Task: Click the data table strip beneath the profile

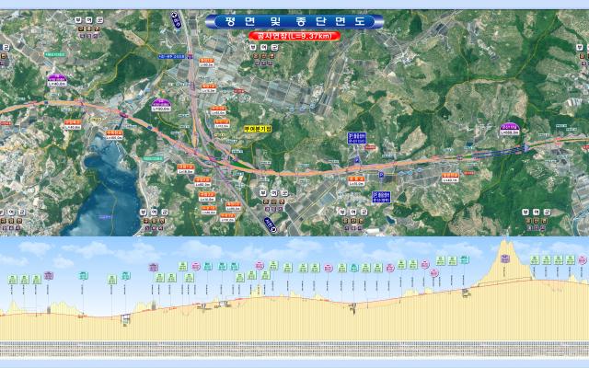Action: coord(294,350)
